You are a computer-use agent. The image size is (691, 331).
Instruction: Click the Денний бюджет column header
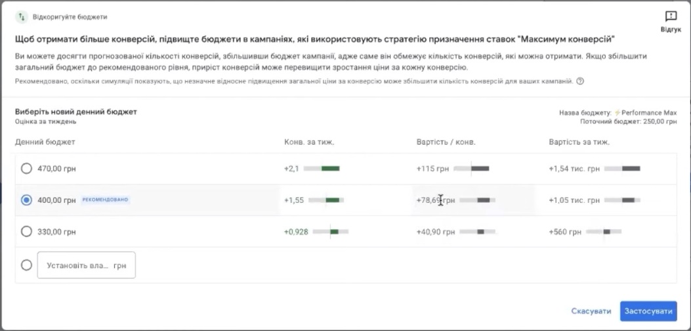[45, 142]
